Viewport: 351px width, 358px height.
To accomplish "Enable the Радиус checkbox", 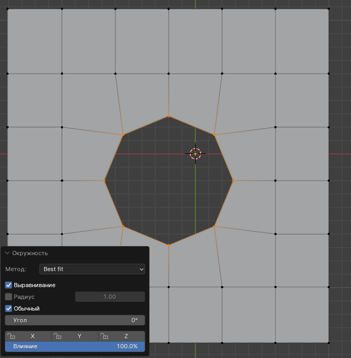I will tap(9, 297).
